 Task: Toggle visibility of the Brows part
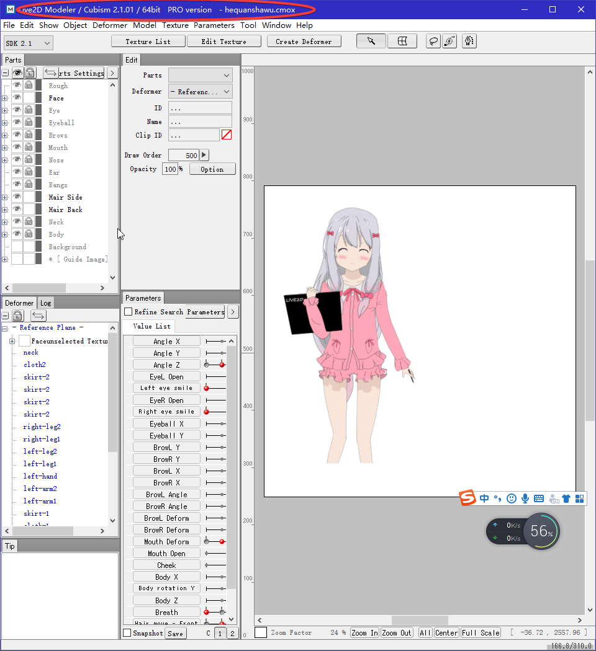[17, 135]
